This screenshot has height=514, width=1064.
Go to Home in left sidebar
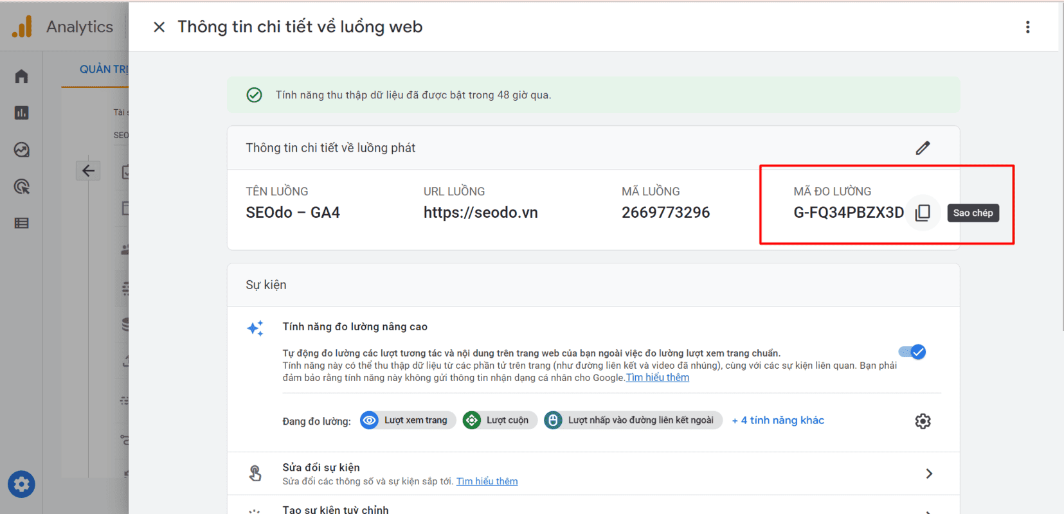click(x=21, y=76)
